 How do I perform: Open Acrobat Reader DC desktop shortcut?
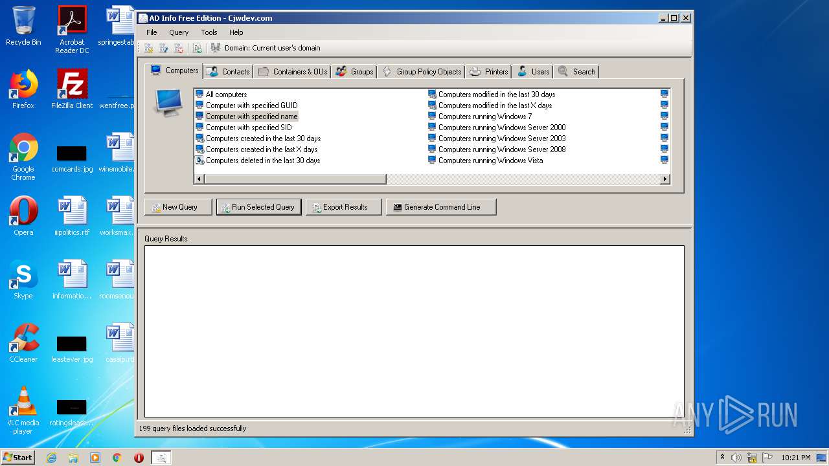click(72, 30)
